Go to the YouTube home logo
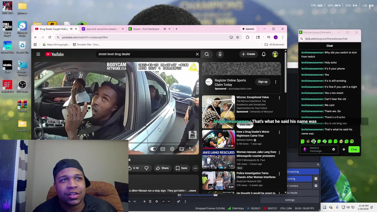This screenshot has width=377, height=212. [54, 54]
